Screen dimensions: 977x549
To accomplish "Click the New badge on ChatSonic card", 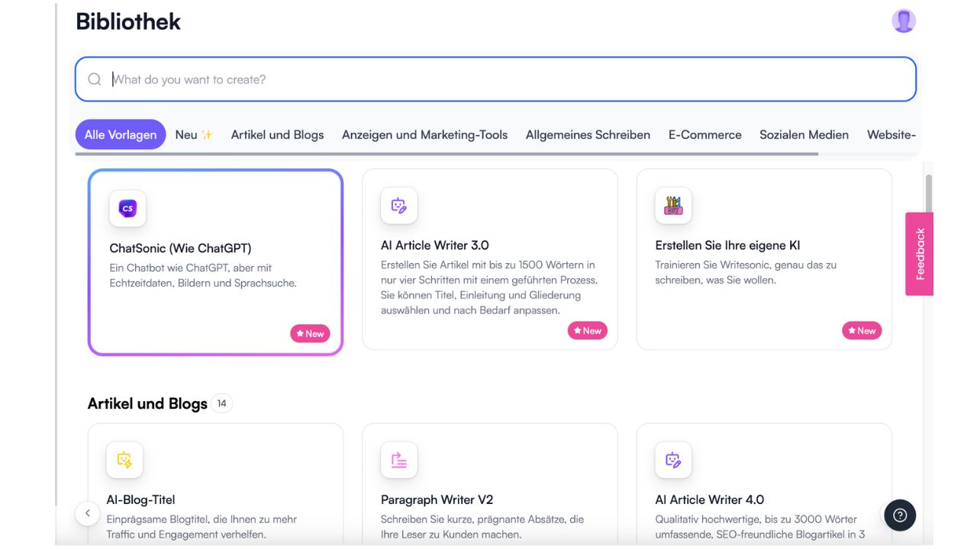I will (x=310, y=333).
